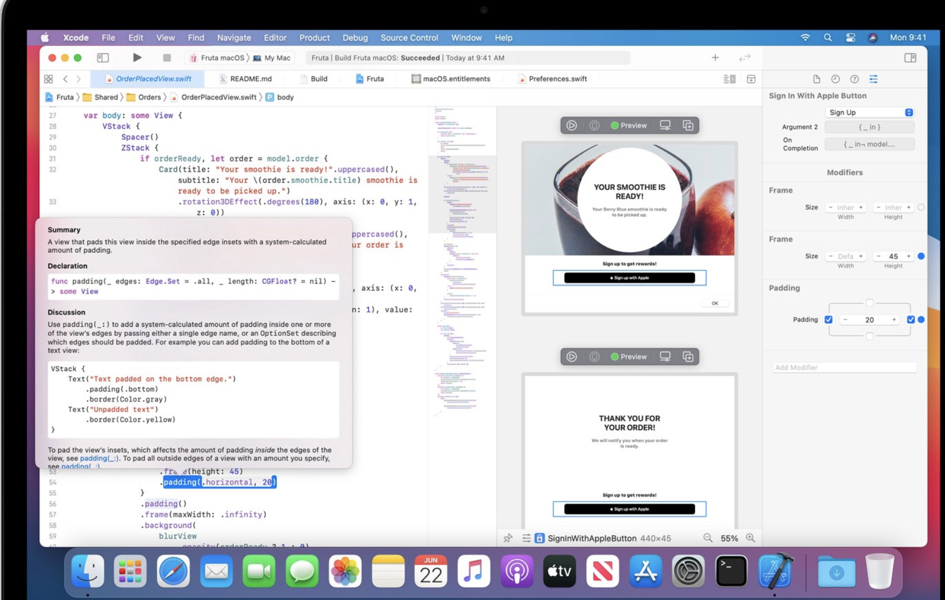
Task: Enable the top edge Padding checkbox
Action: pyautogui.click(x=869, y=302)
